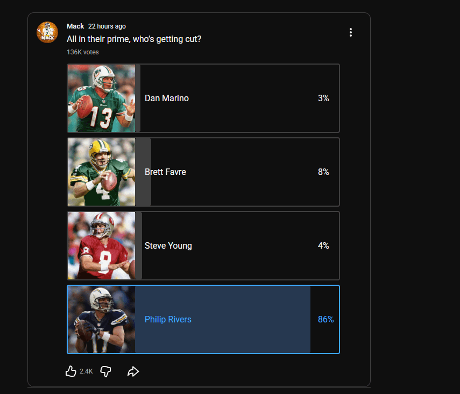Image resolution: width=460 pixels, height=394 pixels.
Task: Toggle the selected Philip Rivers vote
Action: pyautogui.click(x=237, y=320)
